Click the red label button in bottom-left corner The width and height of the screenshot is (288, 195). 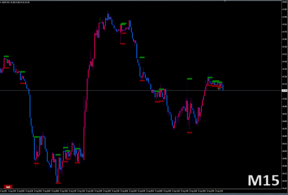(x=8, y=187)
